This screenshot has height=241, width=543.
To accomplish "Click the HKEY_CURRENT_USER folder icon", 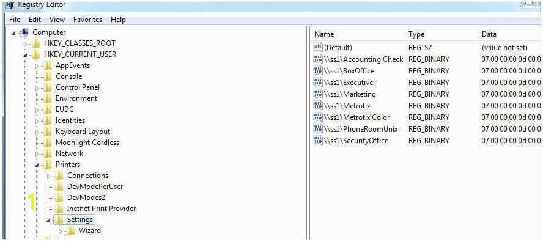I will (35, 54).
